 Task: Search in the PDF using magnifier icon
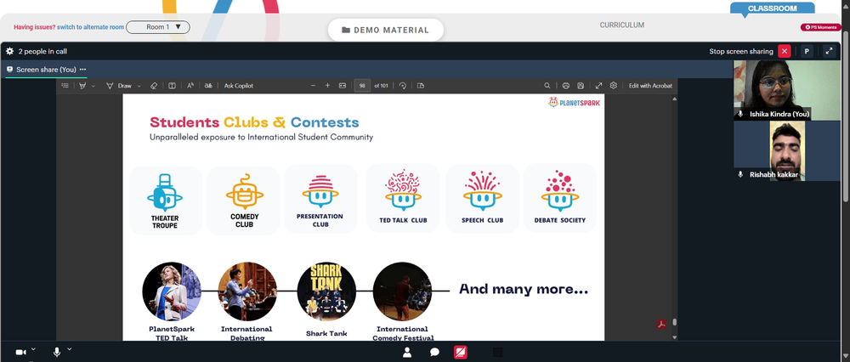(547, 86)
